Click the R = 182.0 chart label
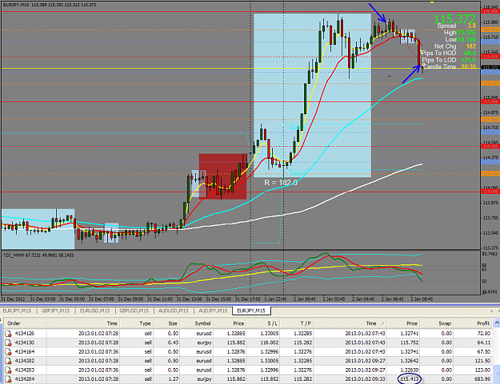This screenshot has width=500, height=384. tap(281, 183)
